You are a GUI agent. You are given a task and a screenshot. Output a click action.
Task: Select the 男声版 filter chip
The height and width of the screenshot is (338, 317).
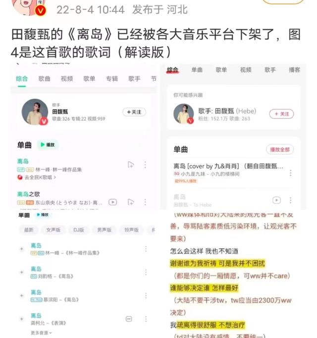pos(104,230)
